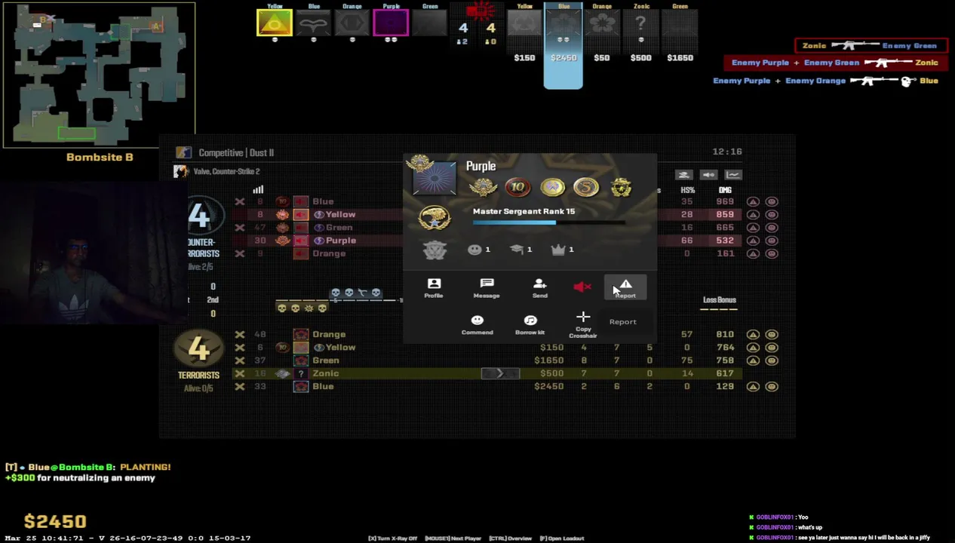Click Blue's headshot kill feed entry
Screen dimensions: 955x543
click(x=826, y=81)
